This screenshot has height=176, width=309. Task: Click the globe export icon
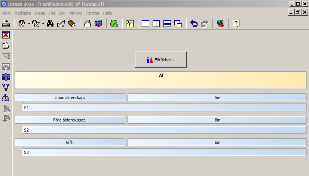[x=220, y=24]
